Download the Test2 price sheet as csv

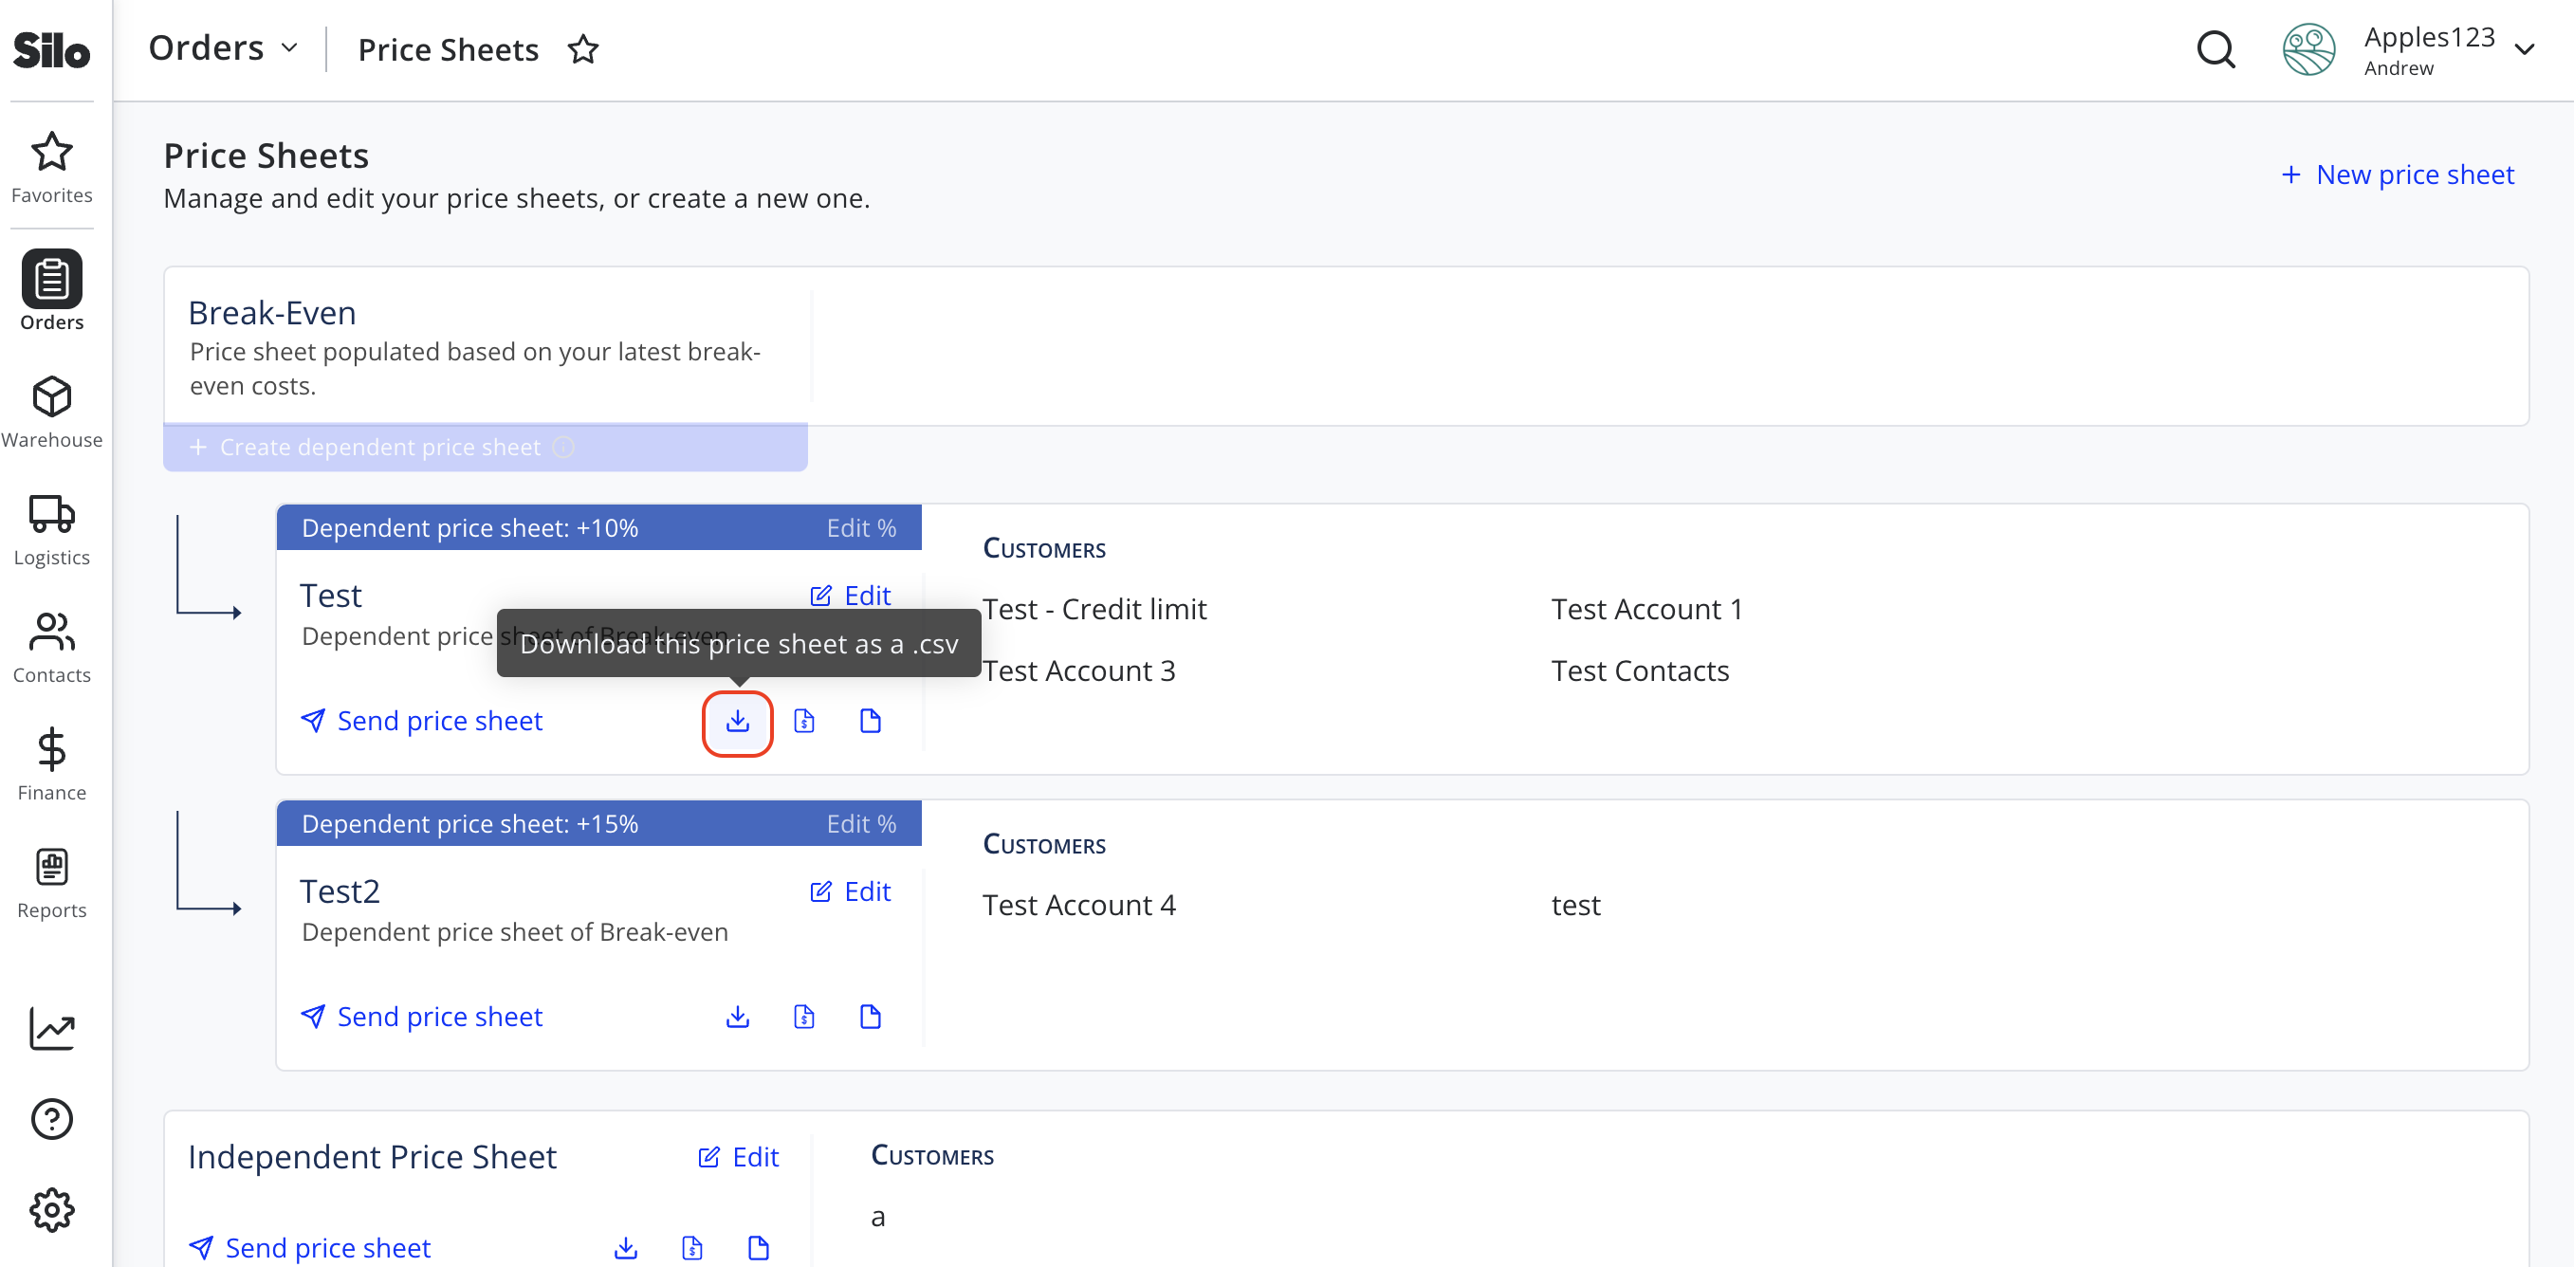click(x=738, y=1018)
